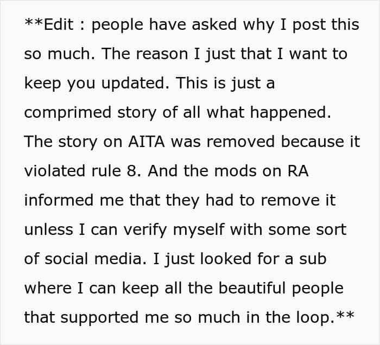Click the word "beautiful"
380x345 pixels.
(x=252, y=288)
